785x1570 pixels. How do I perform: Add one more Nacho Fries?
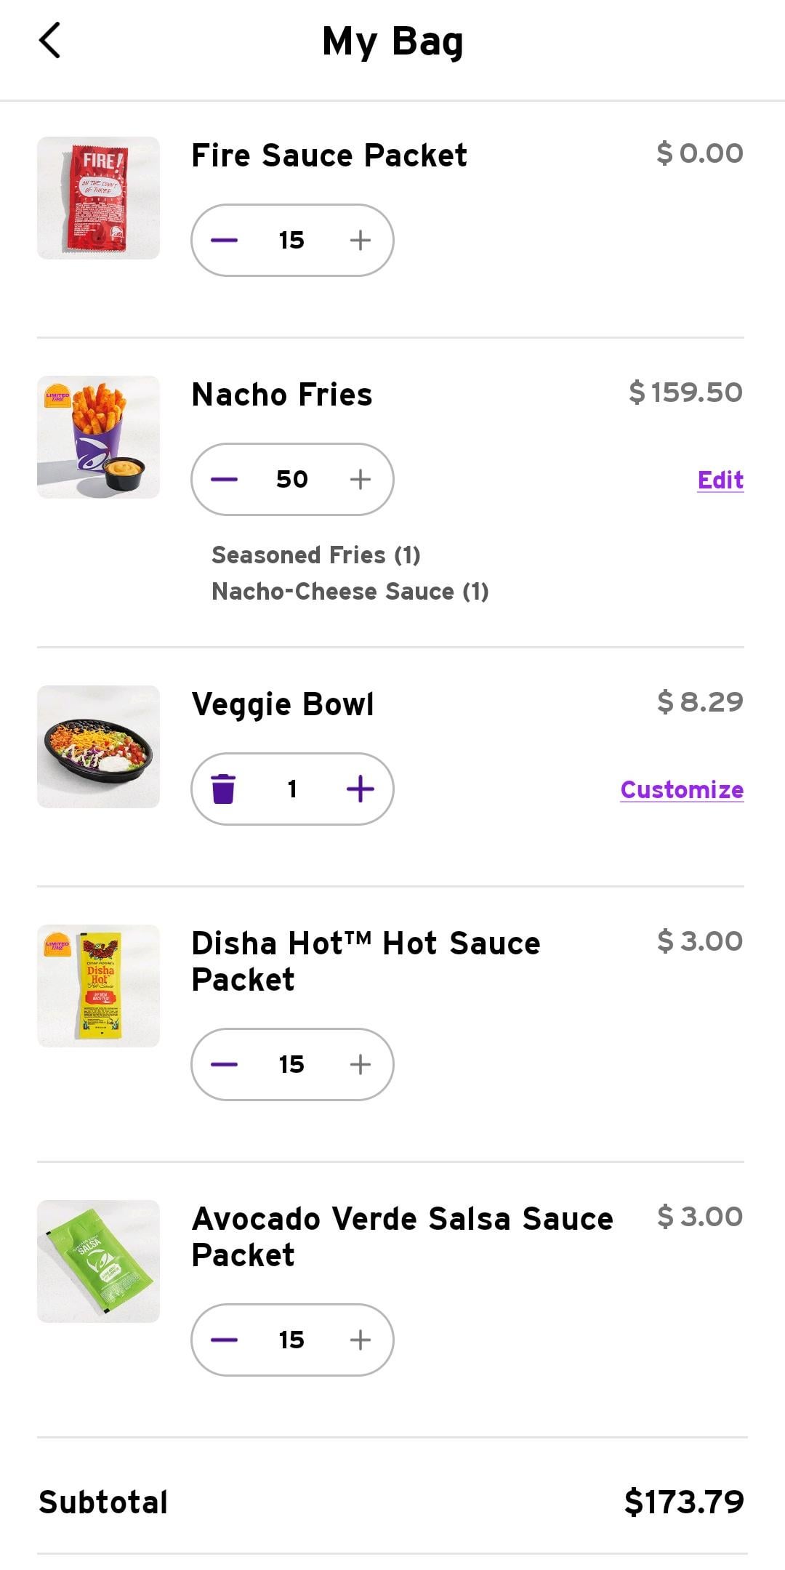[x=361, y=480]
